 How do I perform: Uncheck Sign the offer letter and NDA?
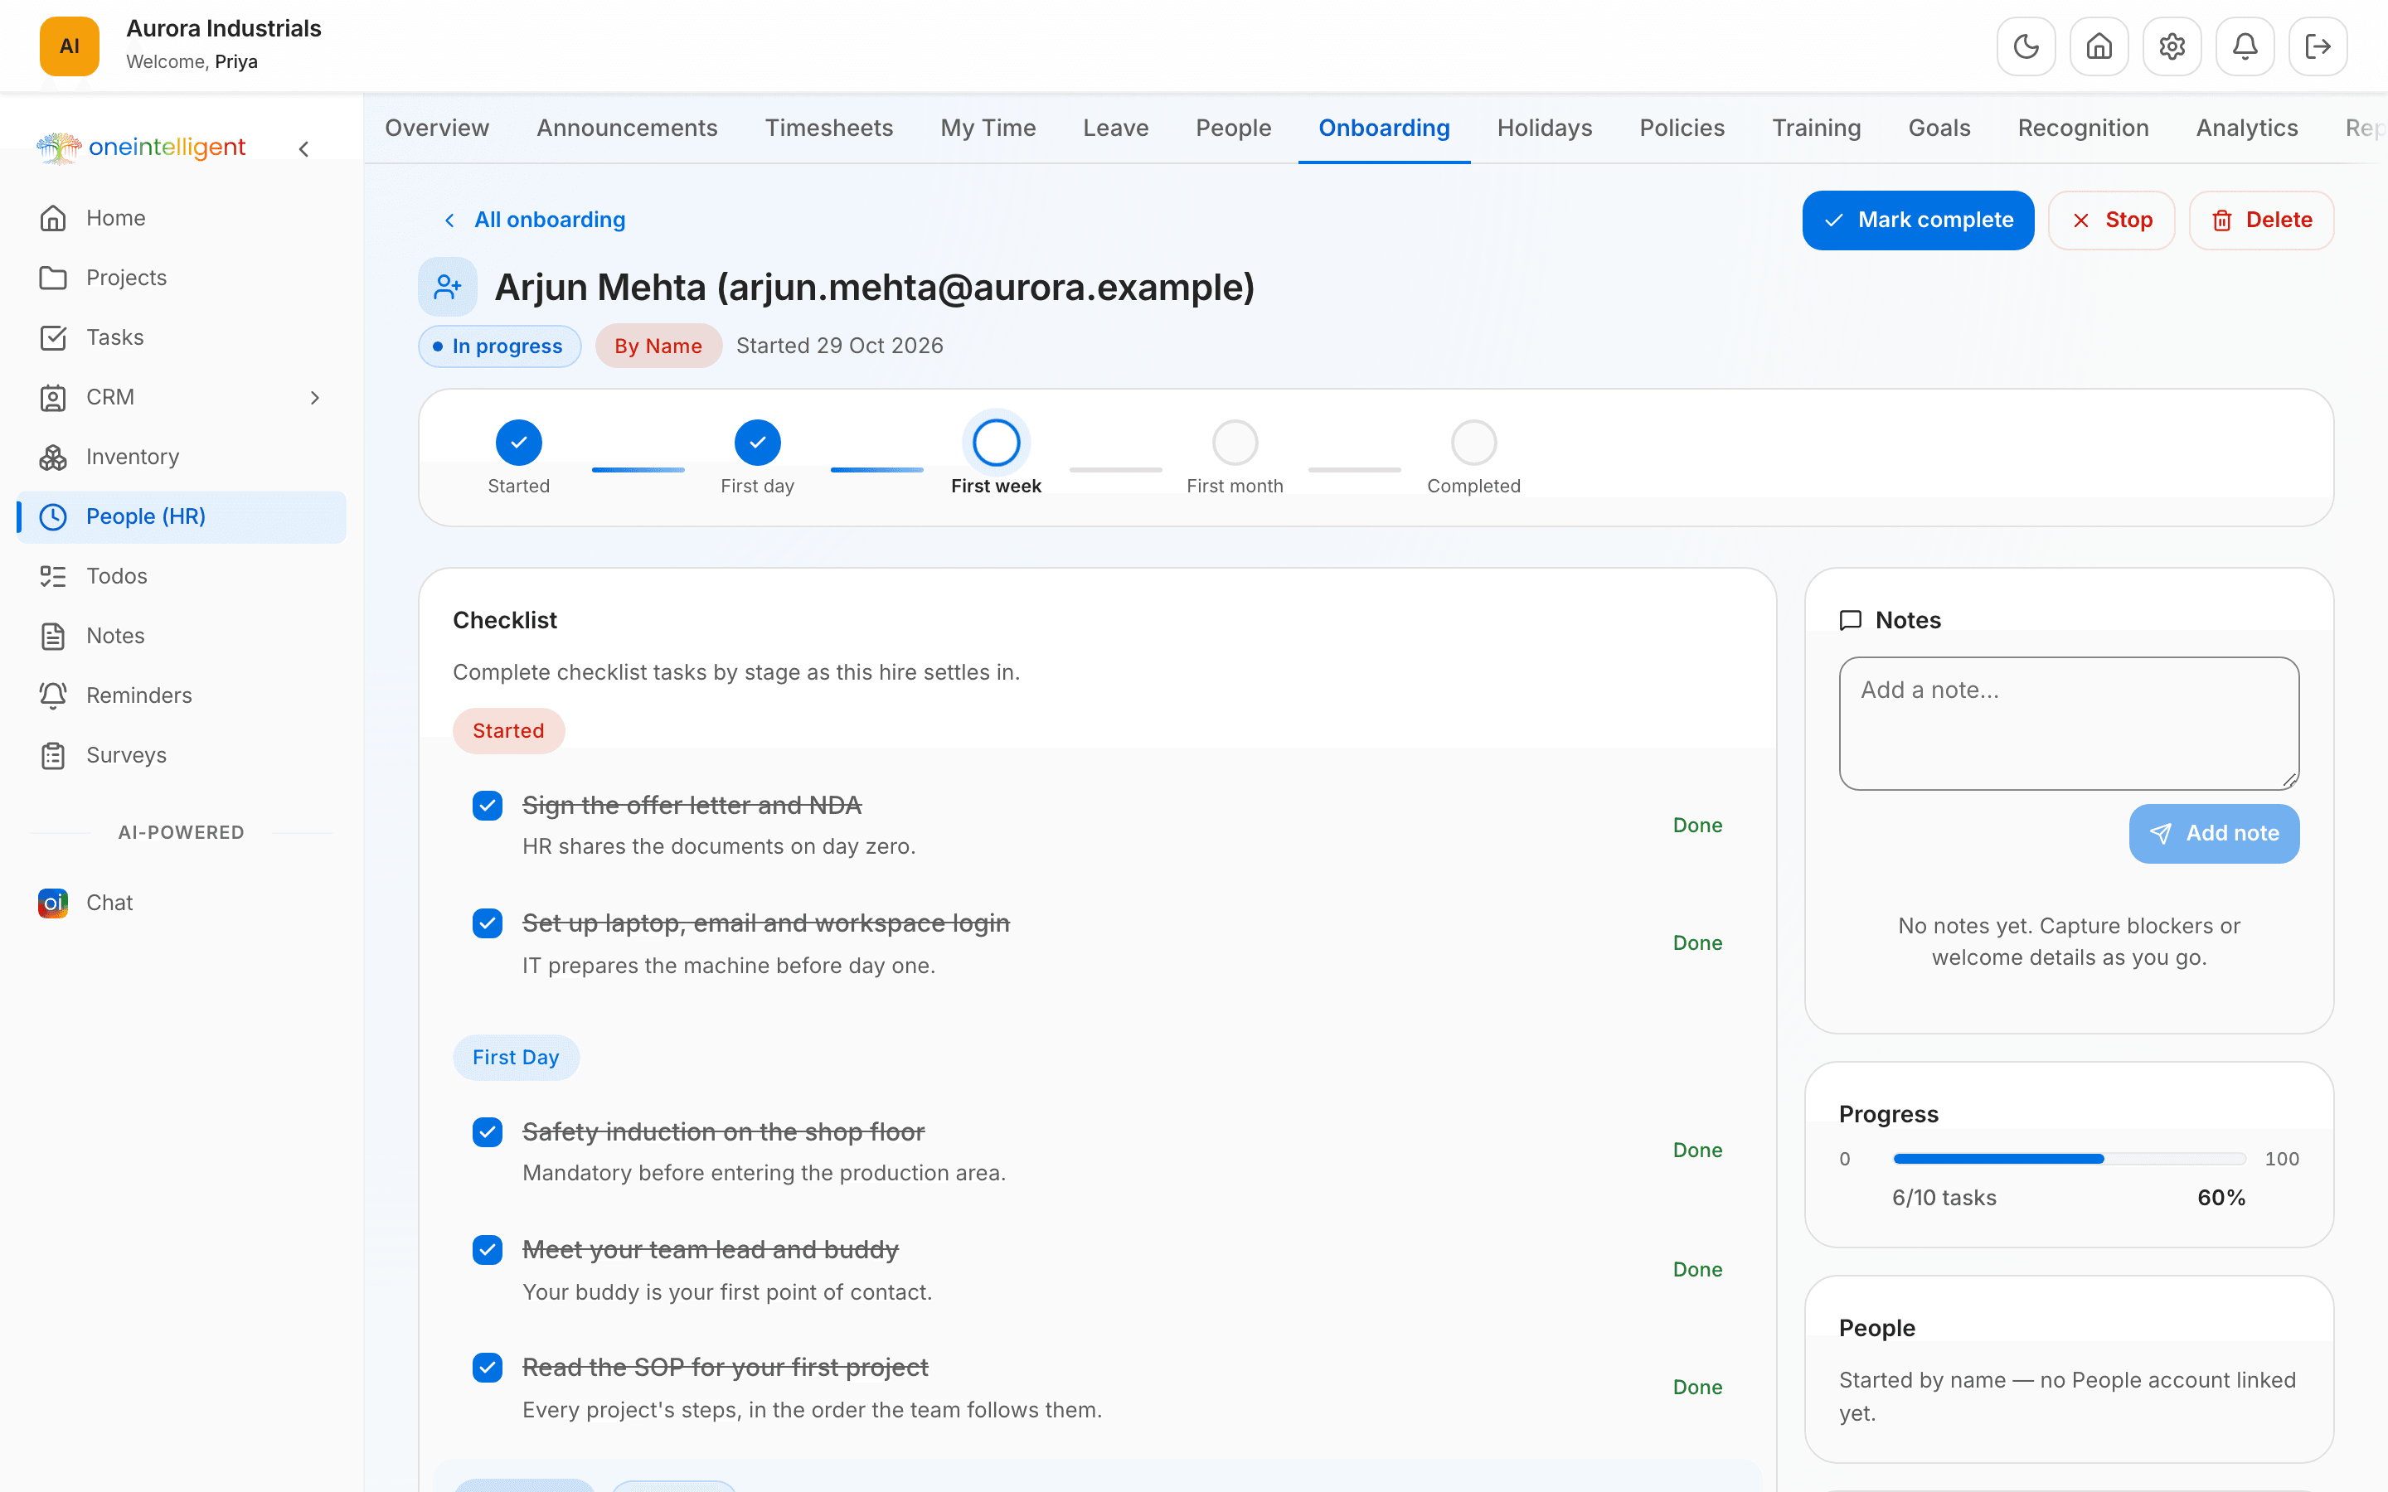click(488, 807)
